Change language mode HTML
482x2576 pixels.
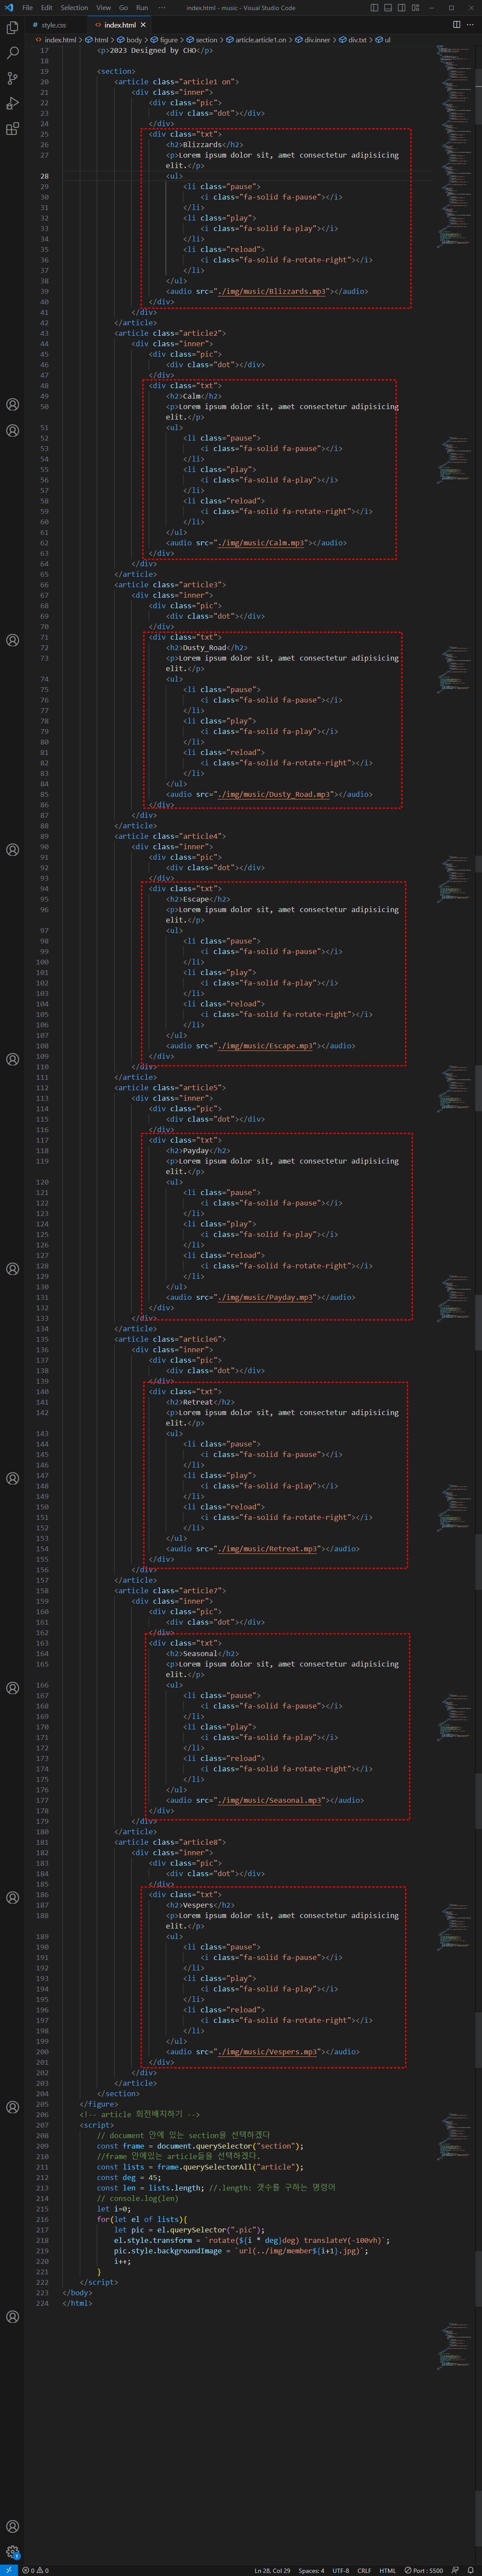387,2570
